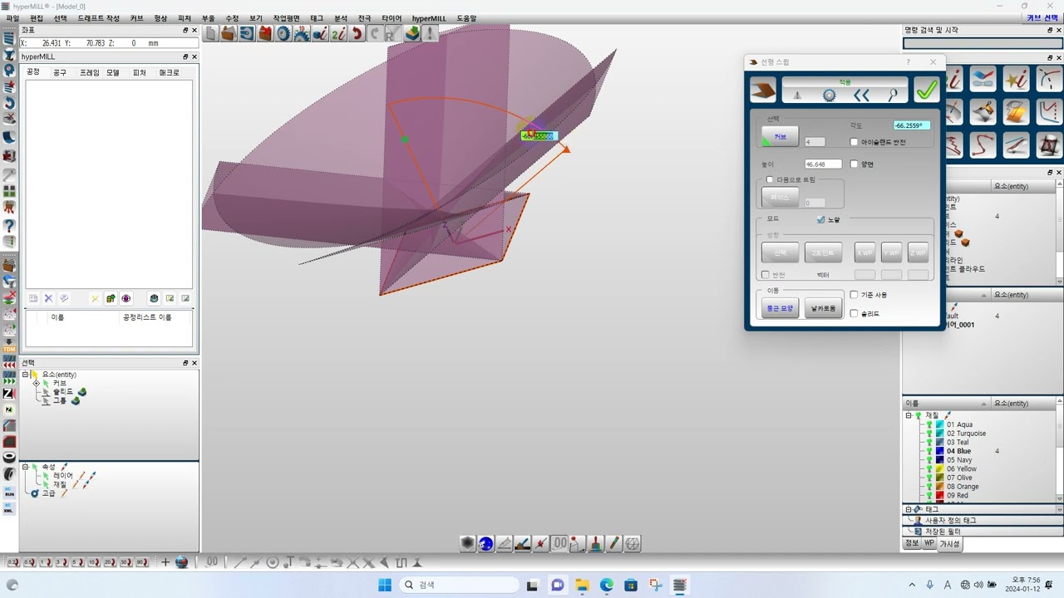This screenshot has width=1064, height=598.
Task: Click the magnifier icon in the 적용 bar
Action: click(x=893, y=96)
